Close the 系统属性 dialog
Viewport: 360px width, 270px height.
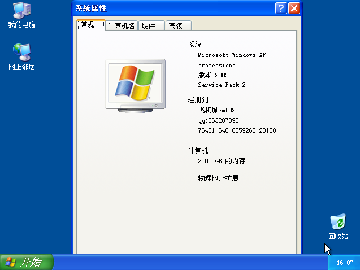coord(294,8)
